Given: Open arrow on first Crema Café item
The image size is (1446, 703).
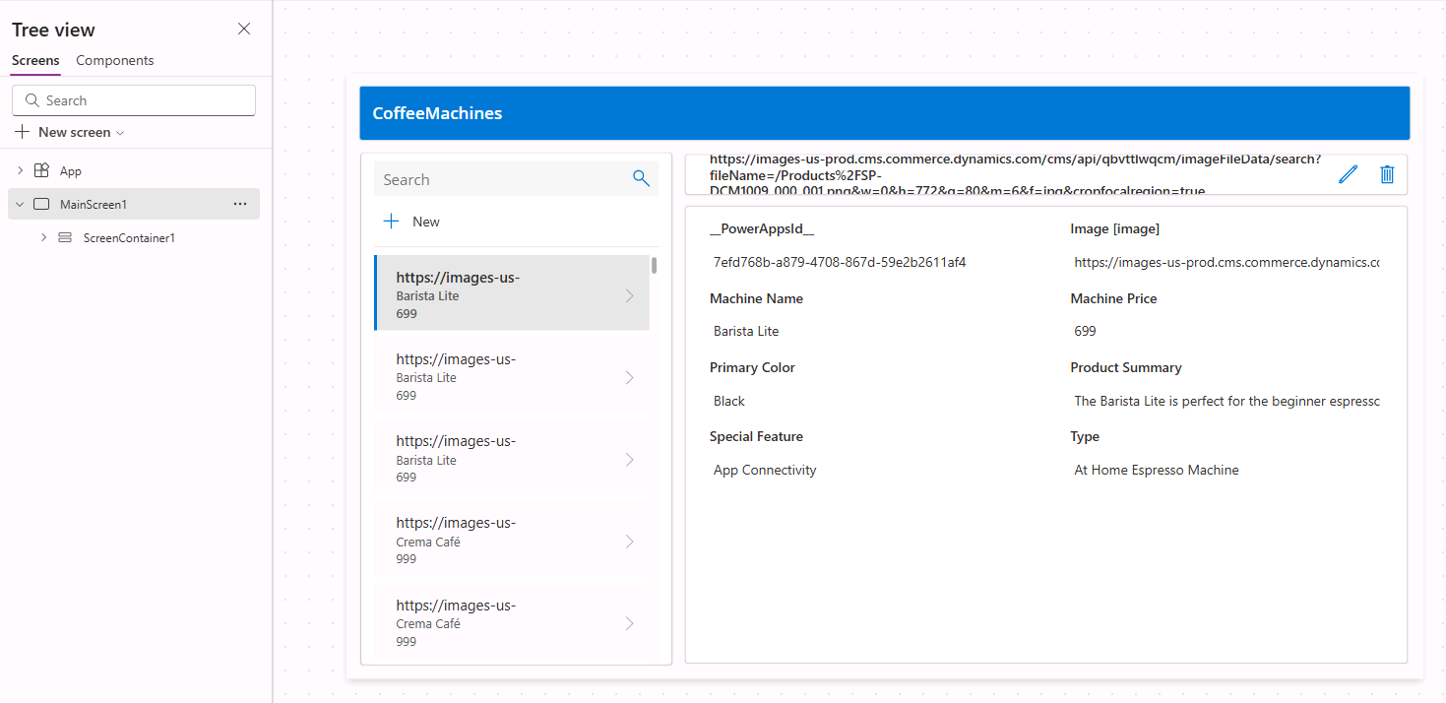Looking at the screenshot, I should click(630, 542).
